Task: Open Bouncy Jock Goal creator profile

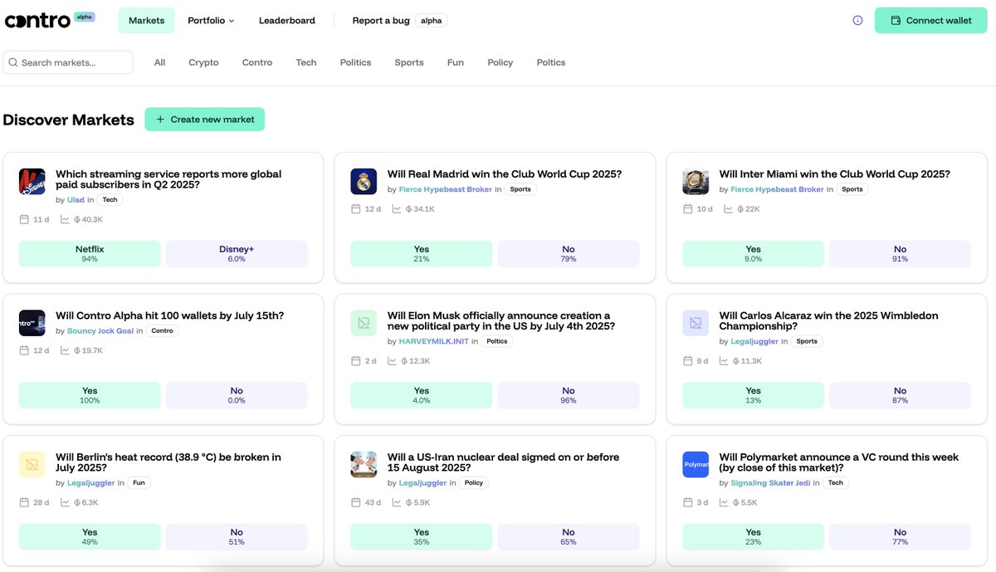Action: (100, 331)
